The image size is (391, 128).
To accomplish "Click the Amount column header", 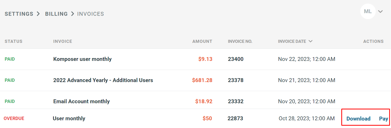I will (x=202, y=41).
